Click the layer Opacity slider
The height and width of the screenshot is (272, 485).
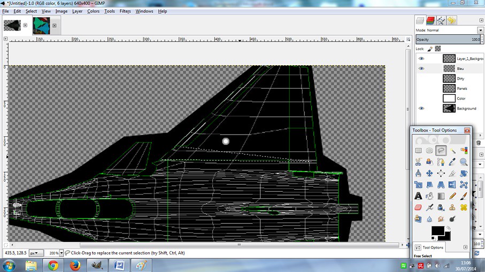coord(448,39)
